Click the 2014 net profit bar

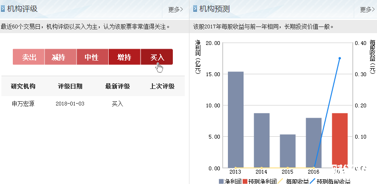262,140
